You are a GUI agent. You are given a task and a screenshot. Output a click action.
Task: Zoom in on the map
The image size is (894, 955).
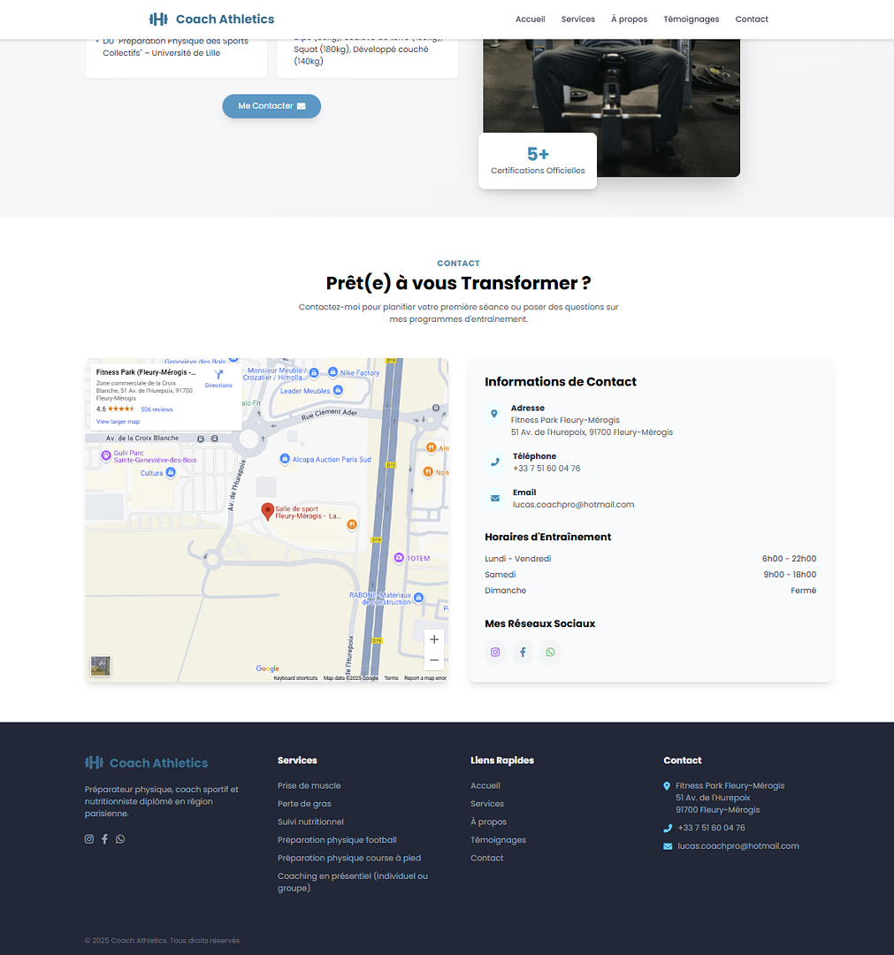434,639
